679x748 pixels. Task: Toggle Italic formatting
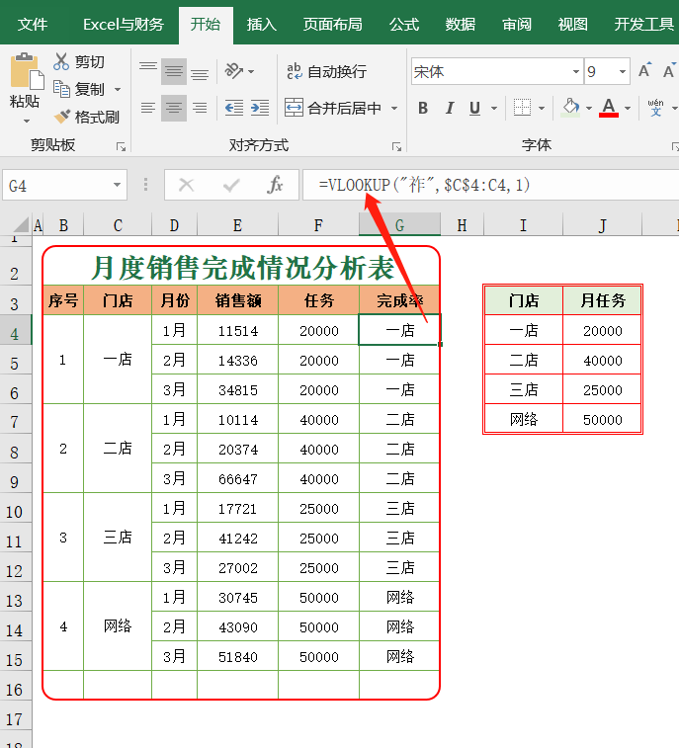(449, 109)
